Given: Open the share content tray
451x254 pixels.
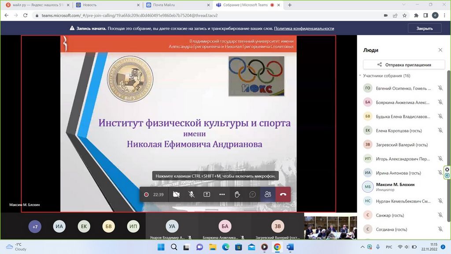Looking at the screenshot, I should 207,194.
